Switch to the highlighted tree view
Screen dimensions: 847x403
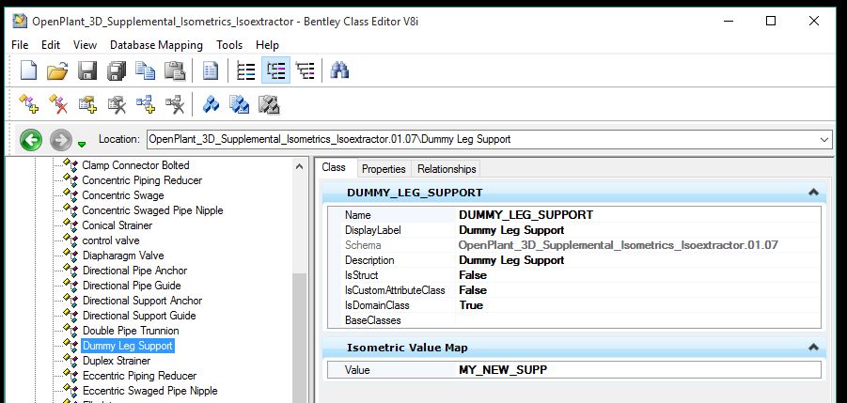(x=275, y=70)
